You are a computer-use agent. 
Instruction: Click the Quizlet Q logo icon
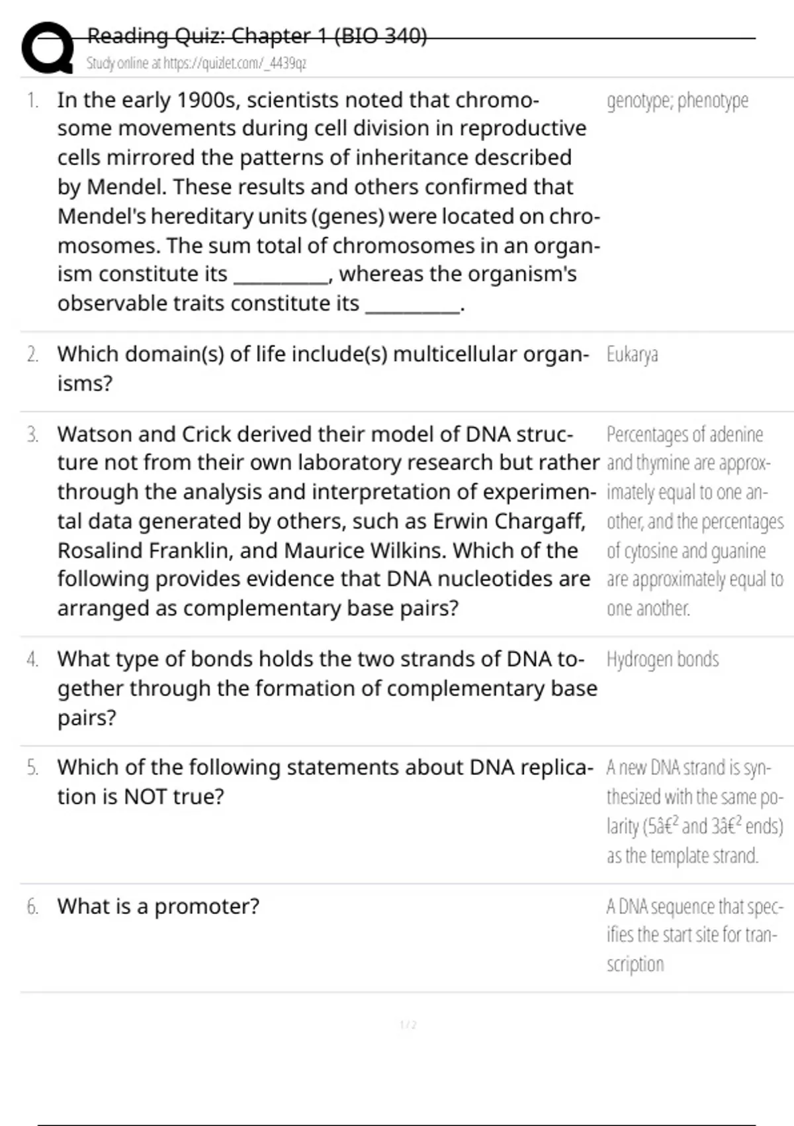46,48
